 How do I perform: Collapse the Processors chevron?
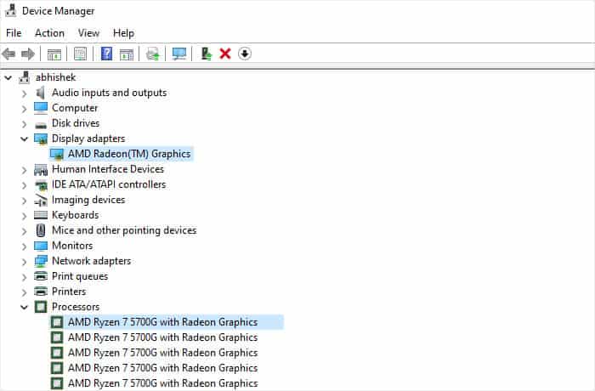pyautogui.click(x=25, y=307)
